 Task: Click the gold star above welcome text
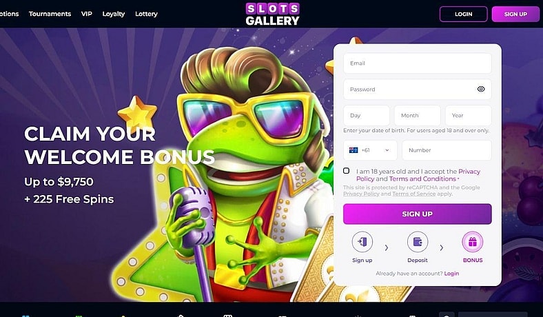[138, 113]
